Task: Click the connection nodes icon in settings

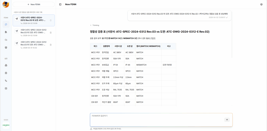Action: pyautogui.click(x=6, y=81)
